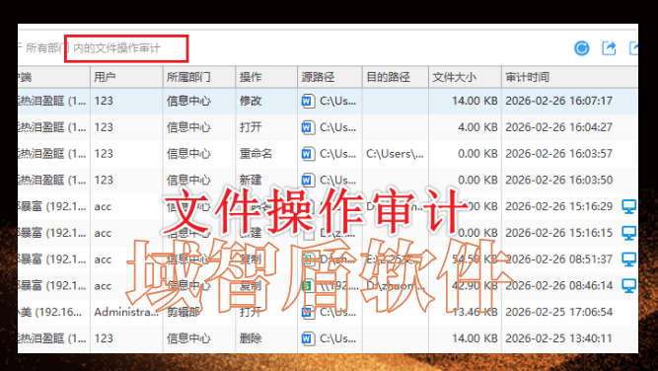
Task: Click Word file icon in 16:04:27 row
Action: [x=308, y=127]
